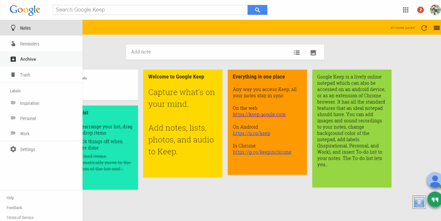Click into the Add note field

(x=206, y=52)
